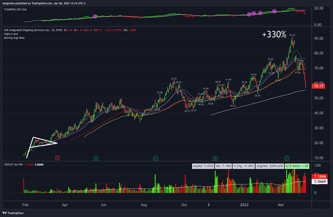The height and width of the screenshot is (217, 333).
Task: Click the 20.00 label on RS Line axis
Action: click(x=319, y=8)
